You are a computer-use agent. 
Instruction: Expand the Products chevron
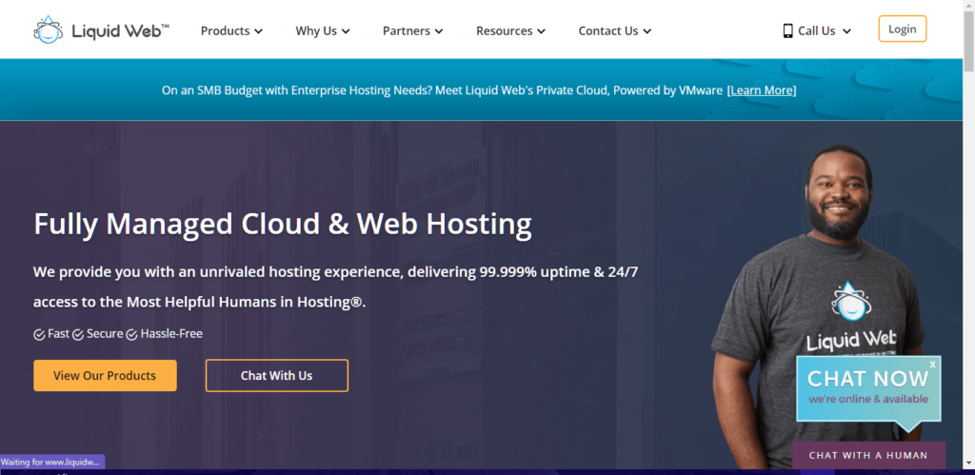click(x=258, y=31)
